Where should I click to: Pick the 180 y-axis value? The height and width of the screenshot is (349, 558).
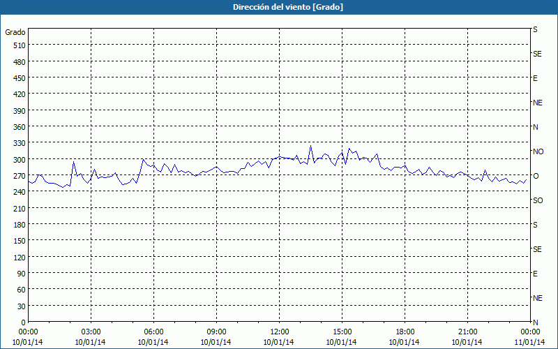(x=20, y=225)
